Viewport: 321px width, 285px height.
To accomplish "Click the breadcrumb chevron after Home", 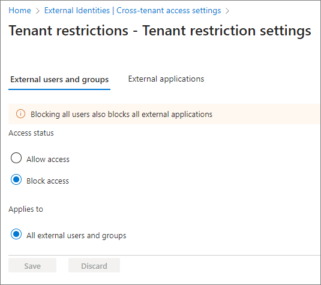I will (37, 11).
